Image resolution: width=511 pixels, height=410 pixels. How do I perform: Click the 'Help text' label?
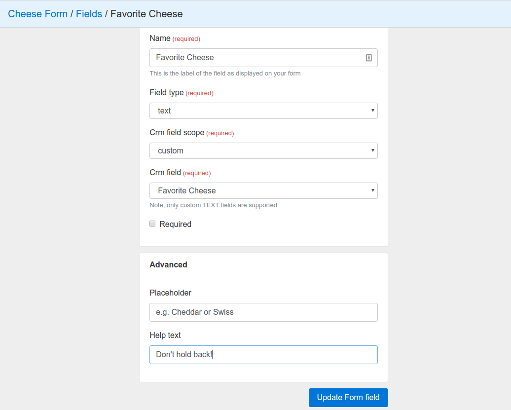click(165, 335)
